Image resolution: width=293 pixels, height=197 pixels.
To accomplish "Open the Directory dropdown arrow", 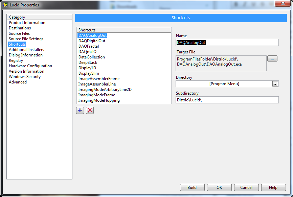I will tap(275, 84).
